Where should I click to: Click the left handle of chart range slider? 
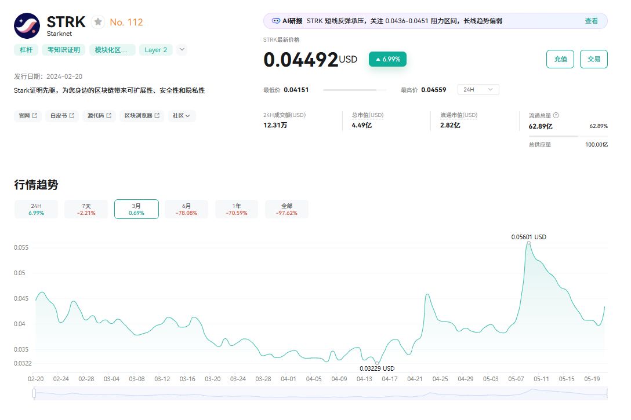pos(34,393)
